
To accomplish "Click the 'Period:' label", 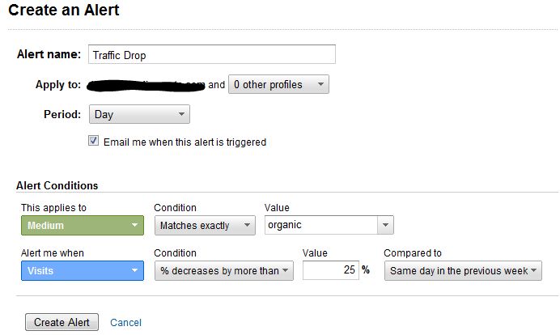I will (x=62, y=114).
